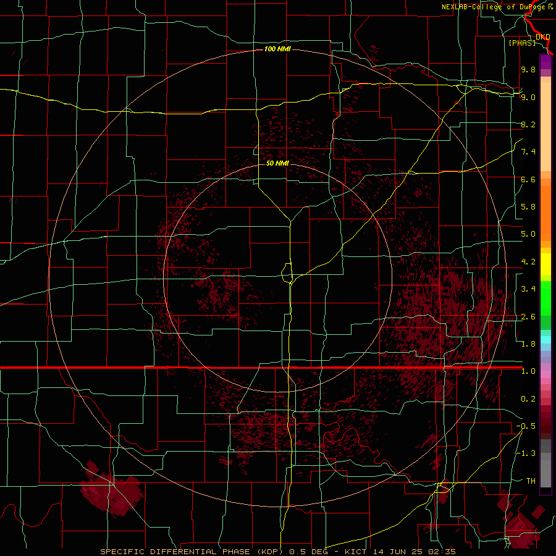556x556 pixels.
Task: Pick the bright green band of the color scale
Action: click(545, 297)
